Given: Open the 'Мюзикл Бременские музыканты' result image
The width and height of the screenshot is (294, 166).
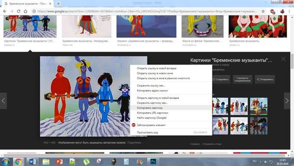Looking at the screenshot, I should [x=146, y=26].
